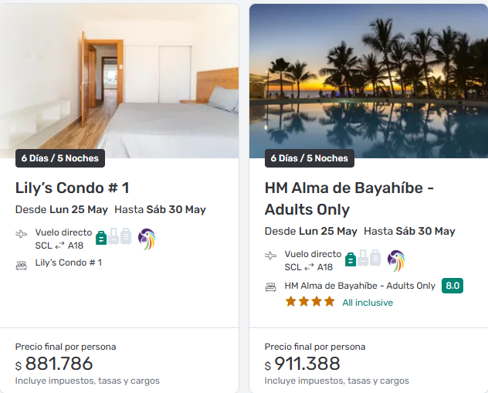
Task: Click the $881.786 price for Lily's Condo
Action: coord(59,364)
